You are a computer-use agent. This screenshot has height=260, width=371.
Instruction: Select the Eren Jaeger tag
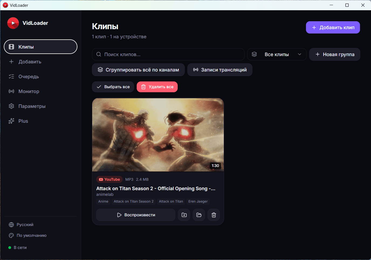click(198, 201)
